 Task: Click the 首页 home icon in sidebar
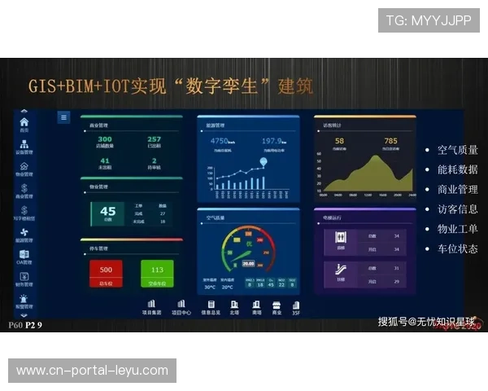coord(24,123)
